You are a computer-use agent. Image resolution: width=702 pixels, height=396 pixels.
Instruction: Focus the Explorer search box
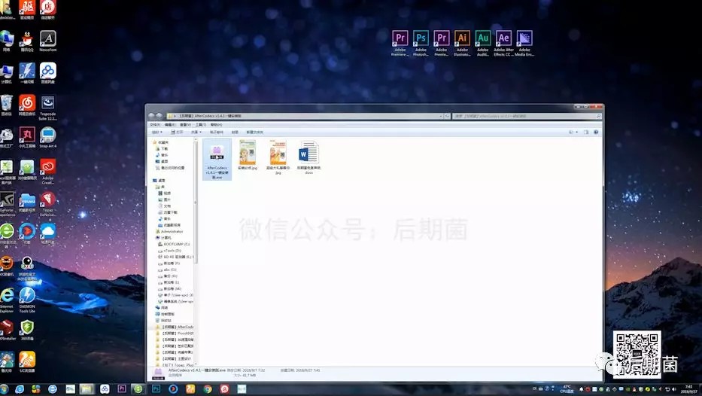[527, 116]
